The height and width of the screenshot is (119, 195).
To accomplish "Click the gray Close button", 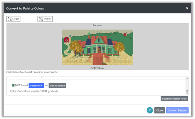I will [159, 110].
